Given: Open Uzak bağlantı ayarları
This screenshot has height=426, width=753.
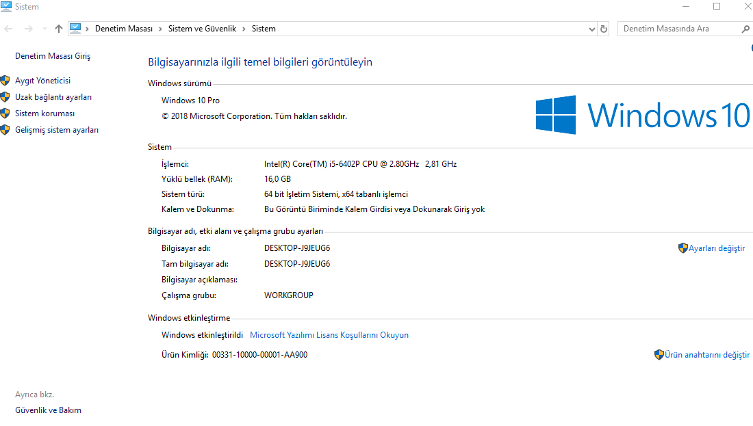Looking at the screenshot, I should [x=53, y=97].
